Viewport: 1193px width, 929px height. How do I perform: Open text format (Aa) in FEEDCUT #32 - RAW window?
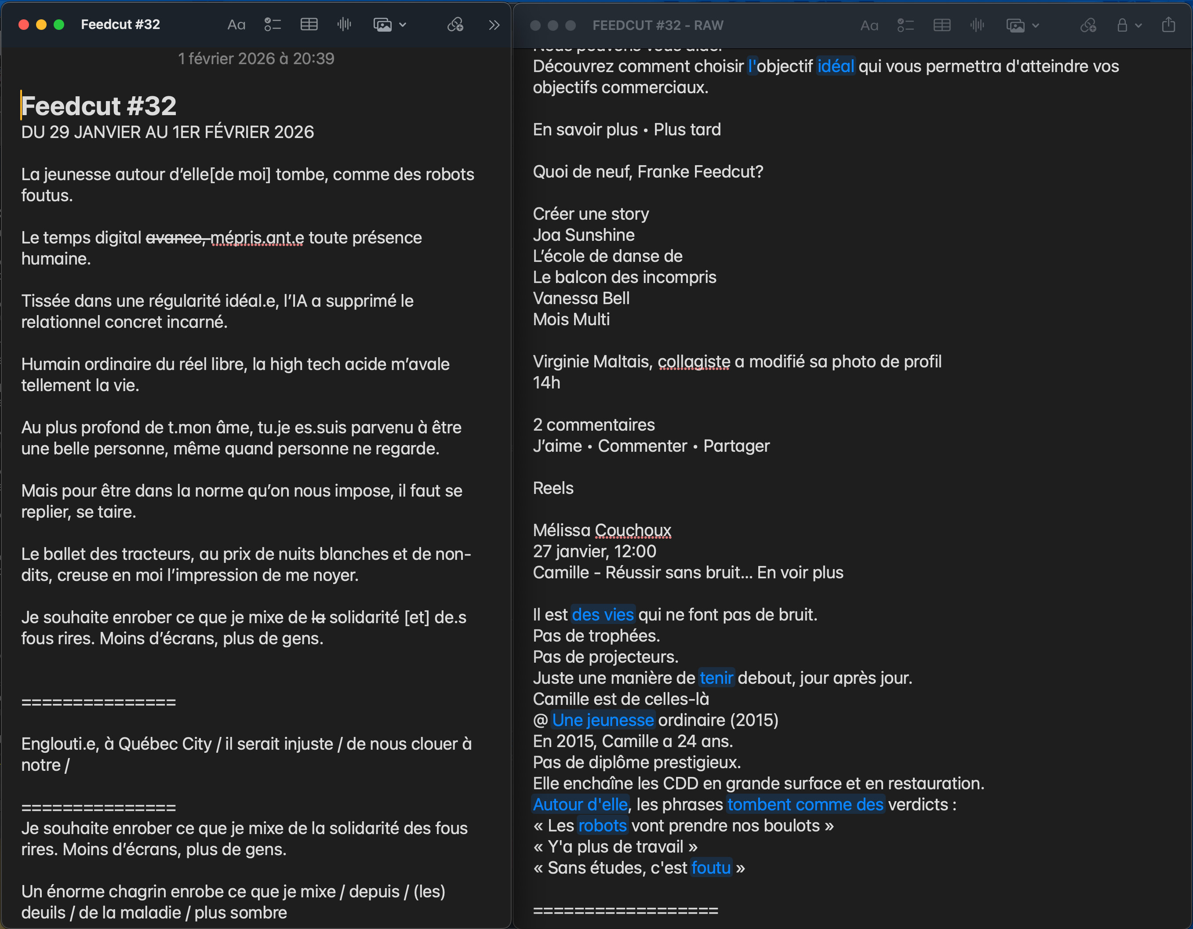pyautogui.click(x=869, y=25)
